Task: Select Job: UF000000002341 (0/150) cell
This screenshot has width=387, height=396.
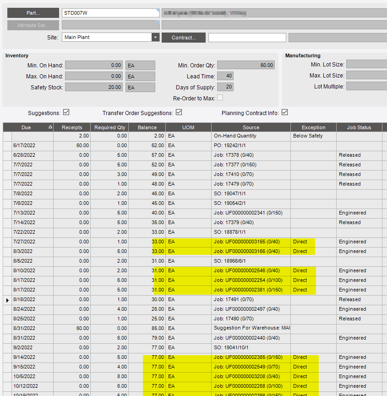Action: 251,213
